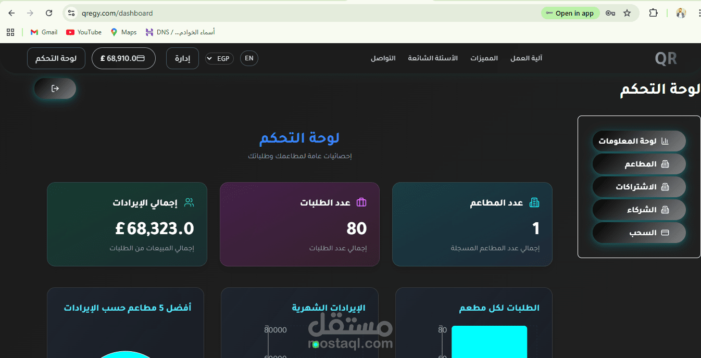This screenshot has height=358, width=701.
Task: Click the لوحة التحكم header button
Action: 56,58
